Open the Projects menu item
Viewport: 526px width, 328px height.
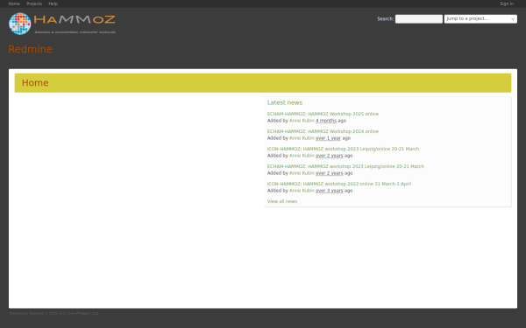point(34,3)
